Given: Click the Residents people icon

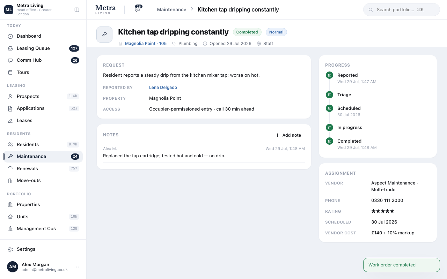Looking at the screenshot, I should pyautogui.click(x=10, y=145).
